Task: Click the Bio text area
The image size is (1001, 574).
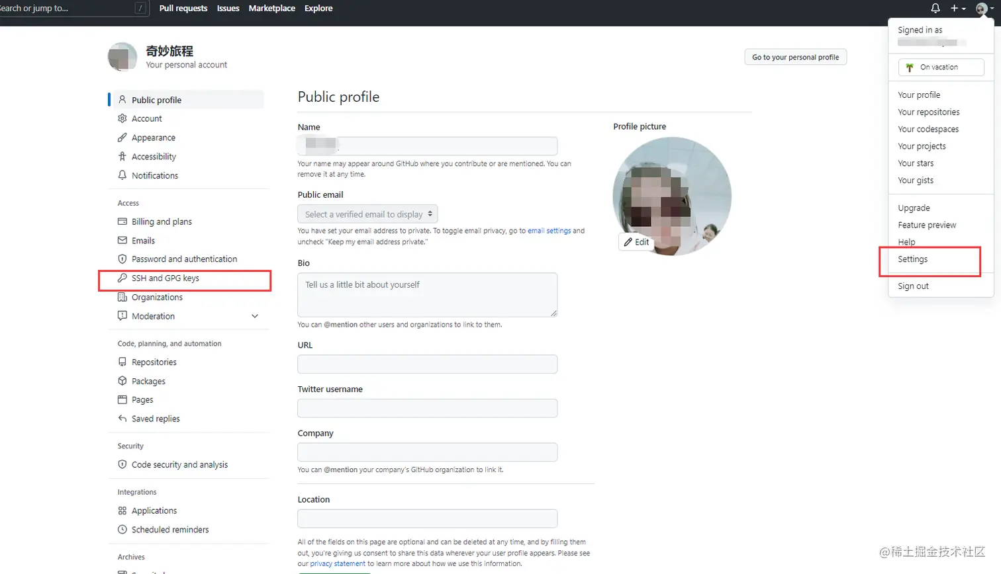Action: [x=428, y=295]
